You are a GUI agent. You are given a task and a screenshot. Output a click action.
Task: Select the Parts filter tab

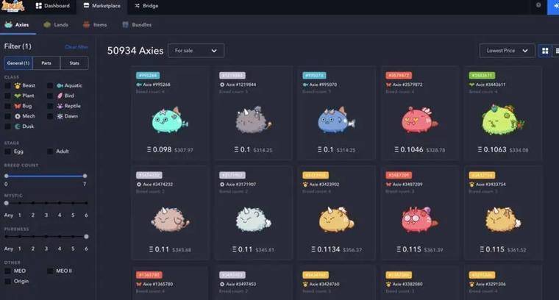pos(46,63)
